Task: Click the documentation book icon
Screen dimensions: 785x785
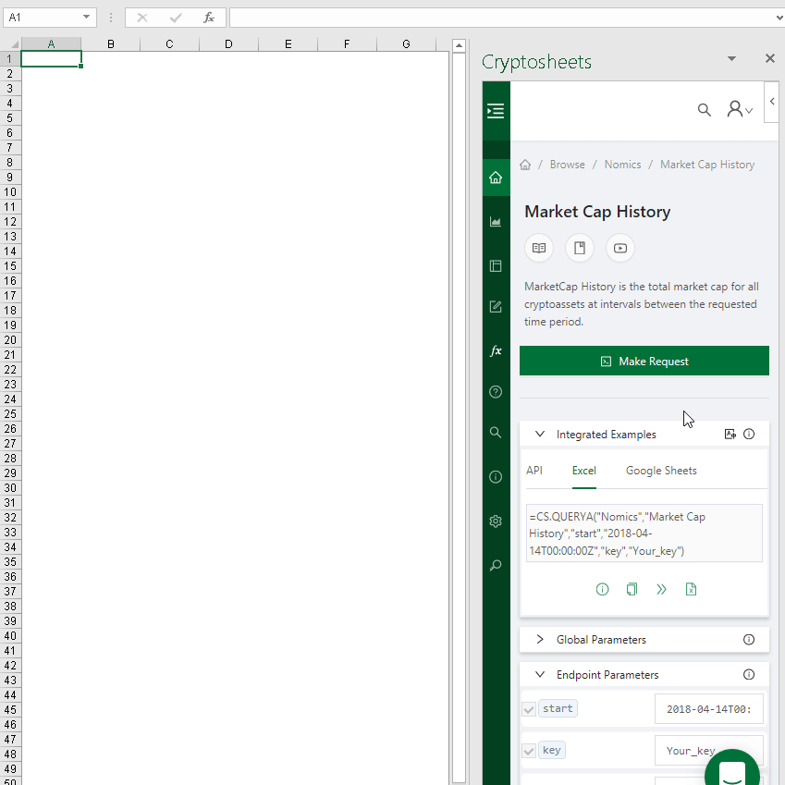Action: [539, 248]
